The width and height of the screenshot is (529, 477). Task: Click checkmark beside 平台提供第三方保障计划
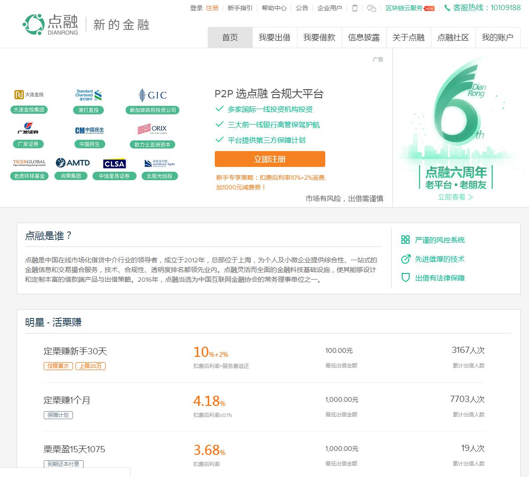pyautogui.click(x=220, y=140)
